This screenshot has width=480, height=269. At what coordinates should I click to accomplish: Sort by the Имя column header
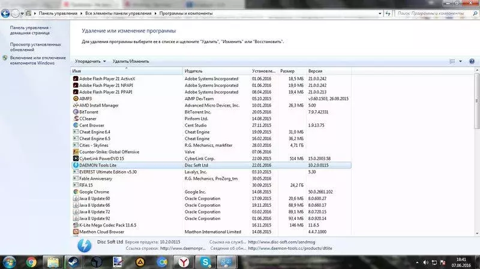point(127,71)
